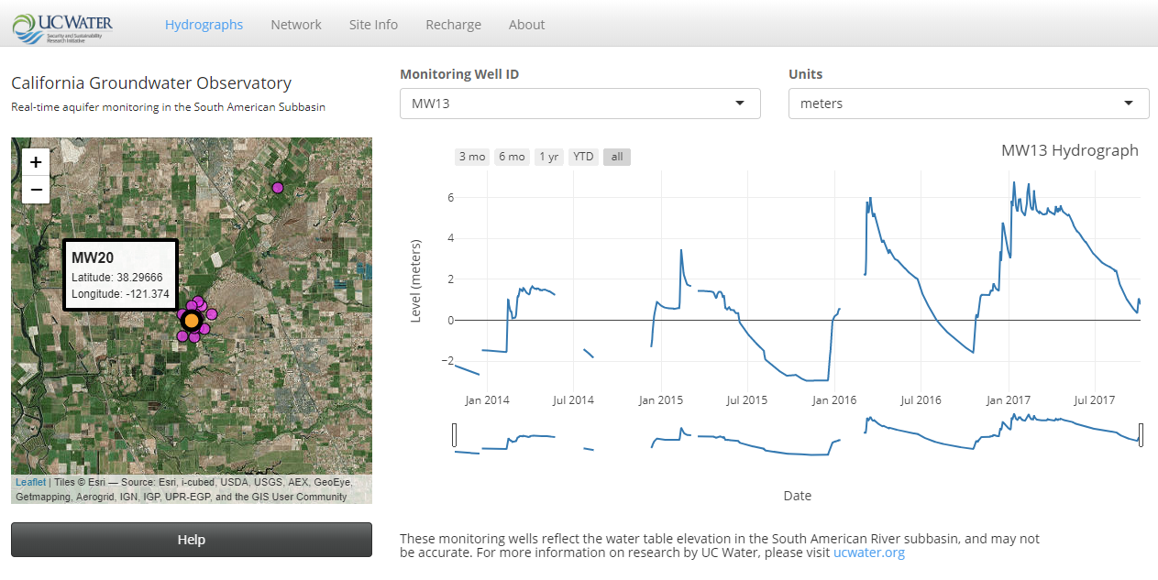Click the Date axis title
The width and height of the screenshot is (1158, 580).
point(798,496)
